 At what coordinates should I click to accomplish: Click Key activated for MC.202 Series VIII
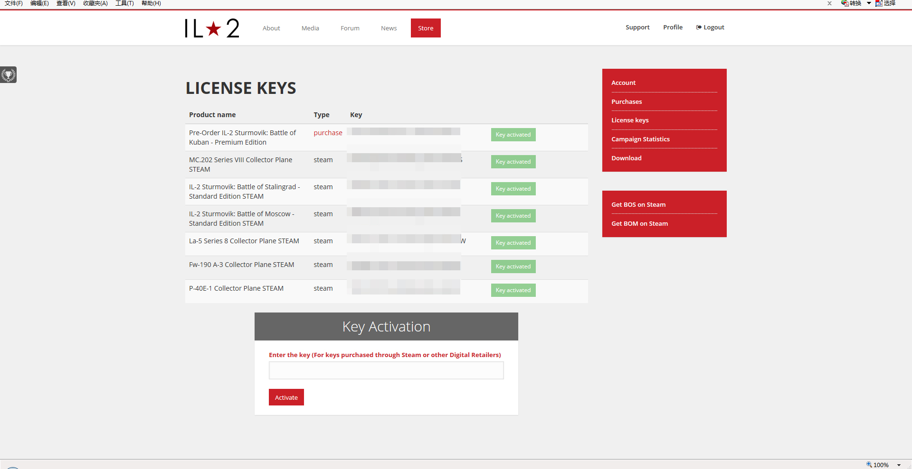click(x=513, y=162)
